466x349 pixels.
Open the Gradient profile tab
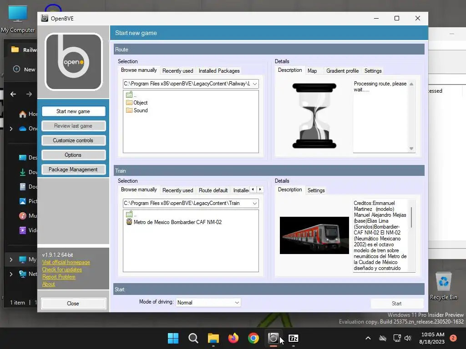(x=342, y=70)
